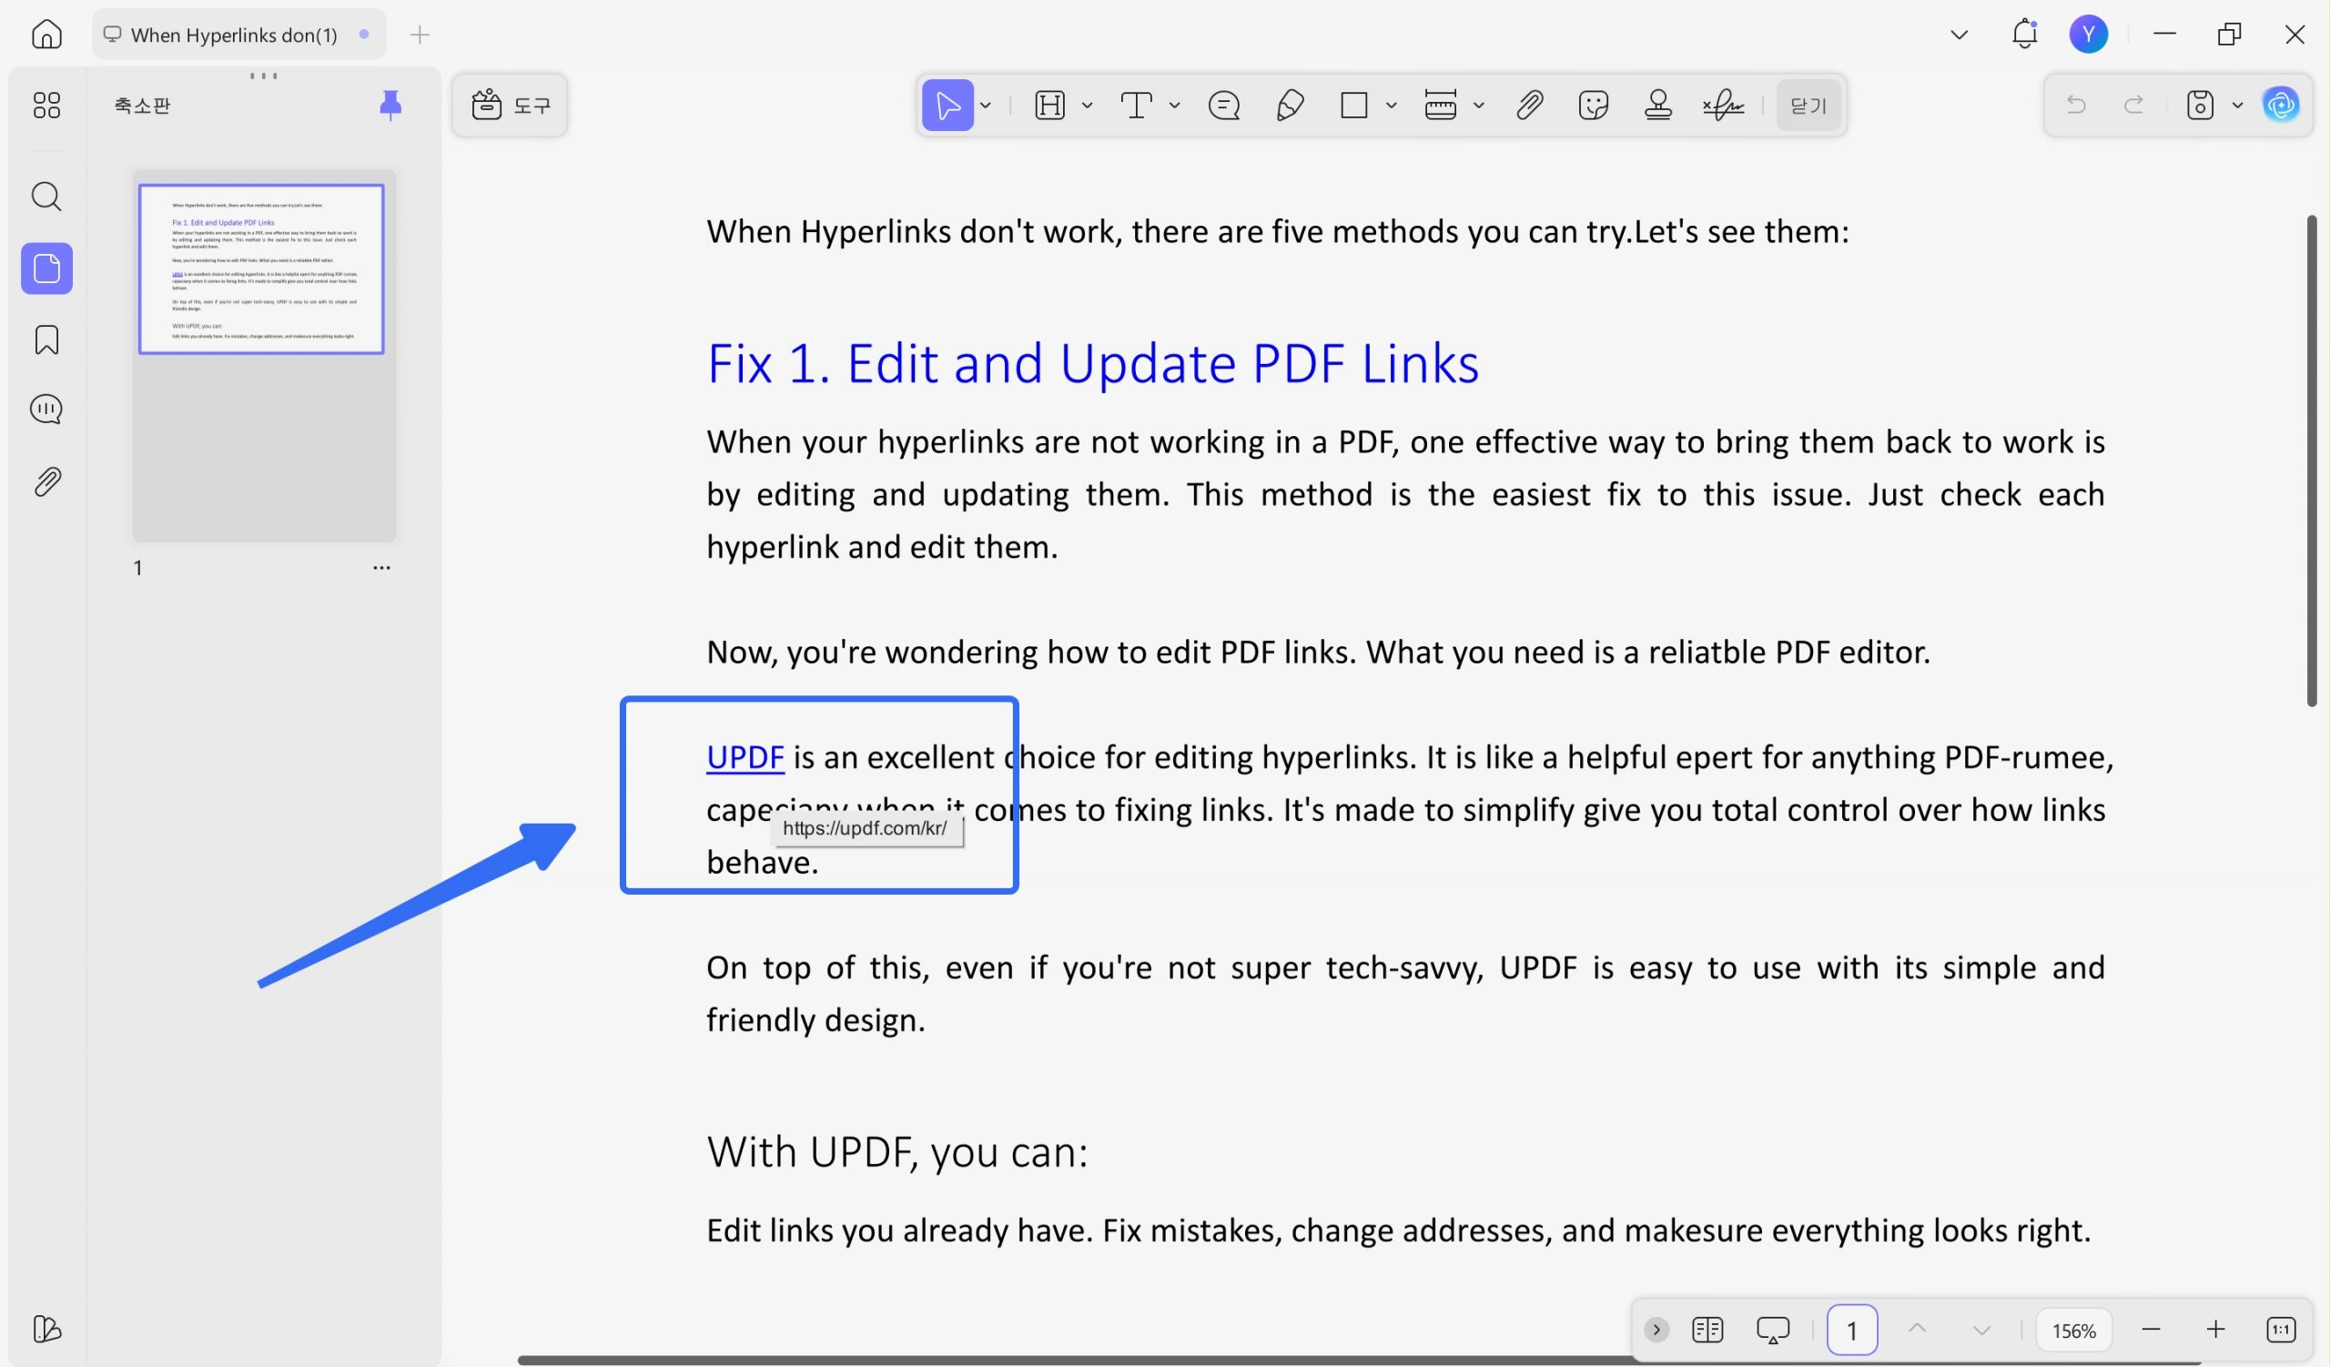Set zoom to actual size 1:1
Screen dimensions: 2330x1367
(2281, 1330)
